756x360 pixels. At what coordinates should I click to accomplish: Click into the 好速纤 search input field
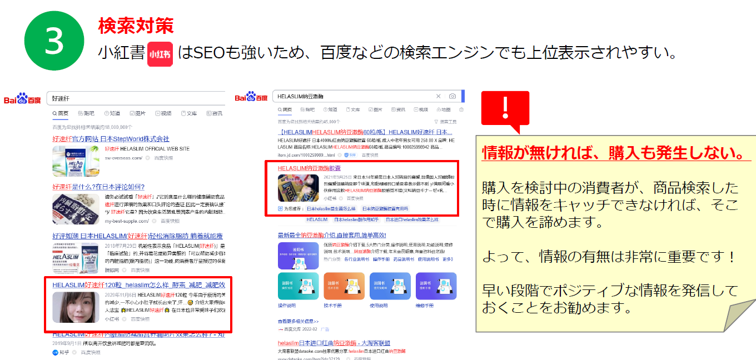(135, 98)
